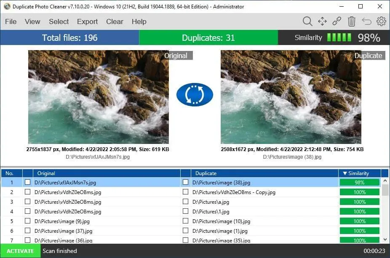
Task: Check duplicate box for vVdhZ0eOBms - Copy.jpg
Action: [186, 192]
